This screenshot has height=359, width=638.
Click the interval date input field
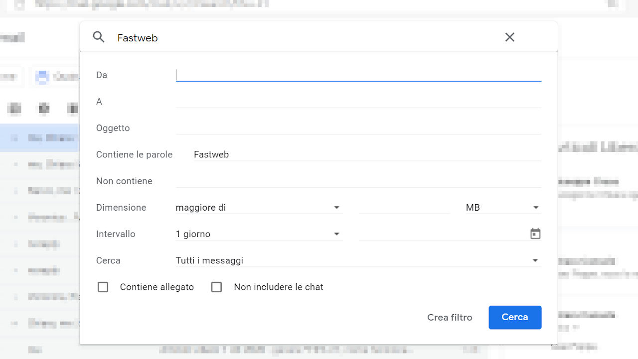click(443, 234)
